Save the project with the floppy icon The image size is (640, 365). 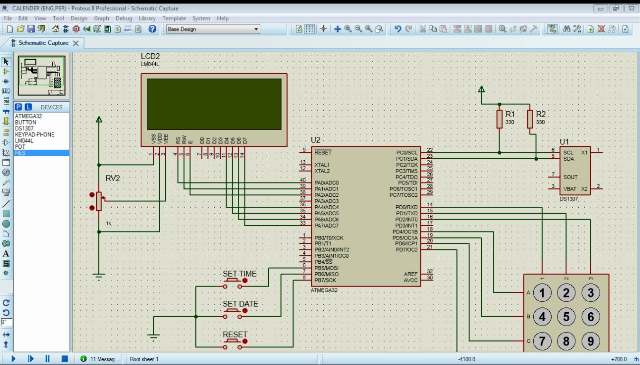[31, 29]
